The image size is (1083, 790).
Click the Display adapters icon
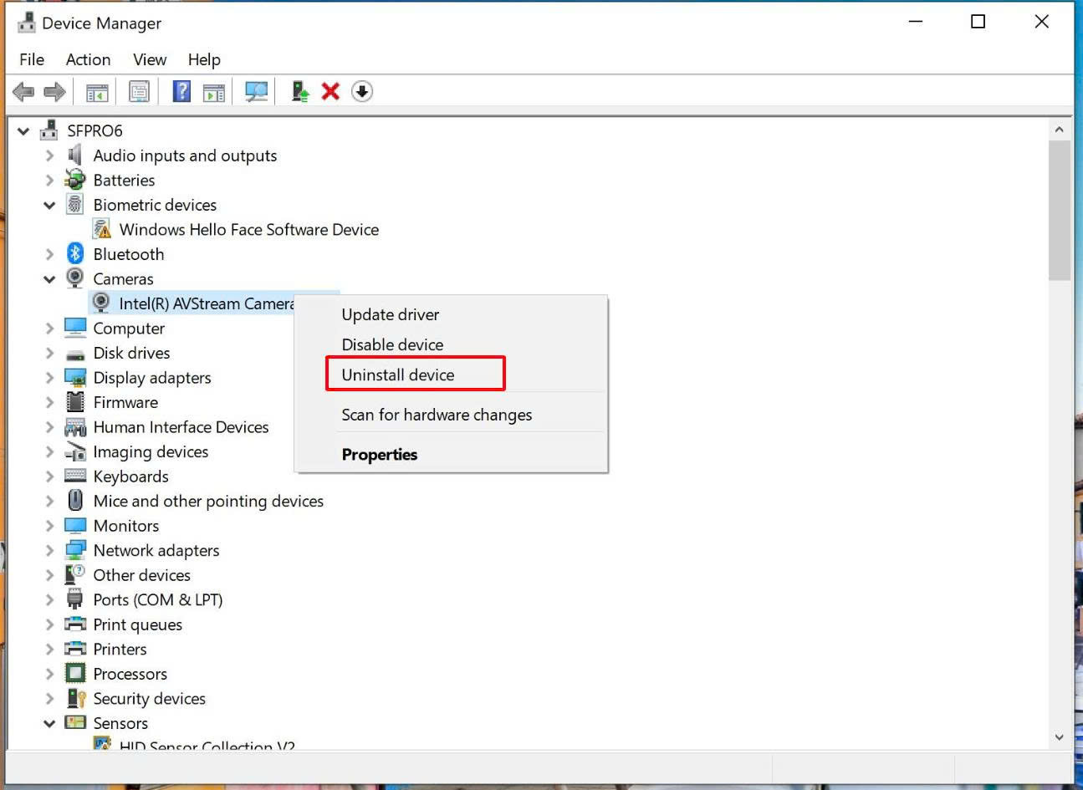(75, 377)
